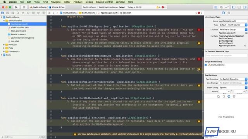Go forward in editor history
This screenshot has height=139, width=248.
[57, 13]
